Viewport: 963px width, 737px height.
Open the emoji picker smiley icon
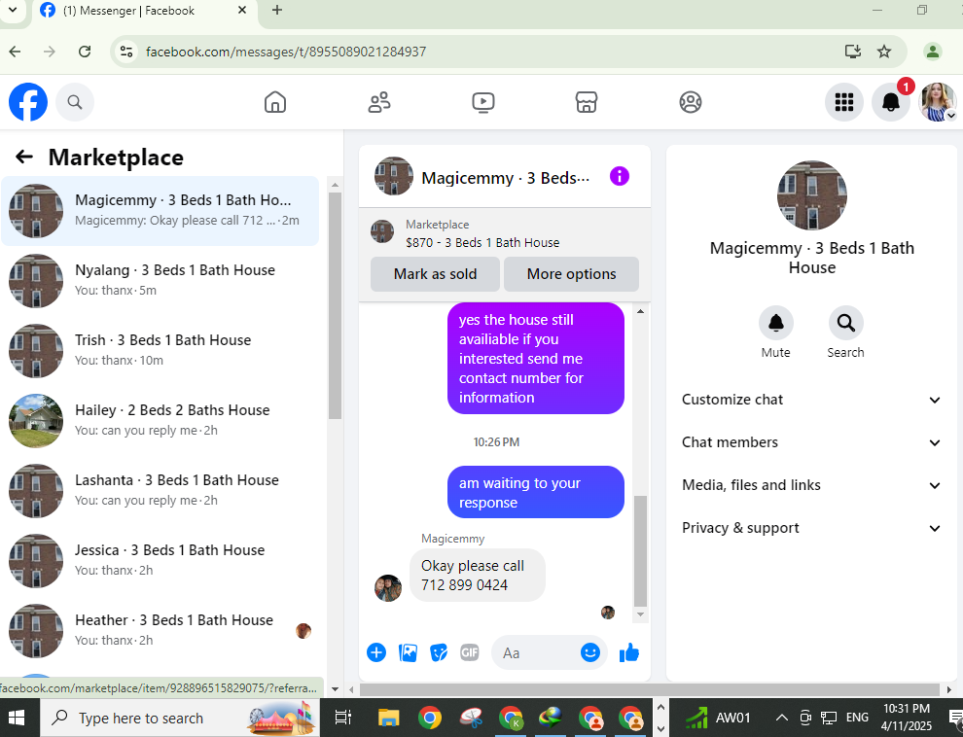tap(590, 652)
